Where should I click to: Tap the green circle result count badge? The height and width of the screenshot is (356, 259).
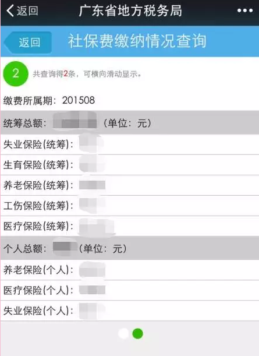(x=16, y=74)
